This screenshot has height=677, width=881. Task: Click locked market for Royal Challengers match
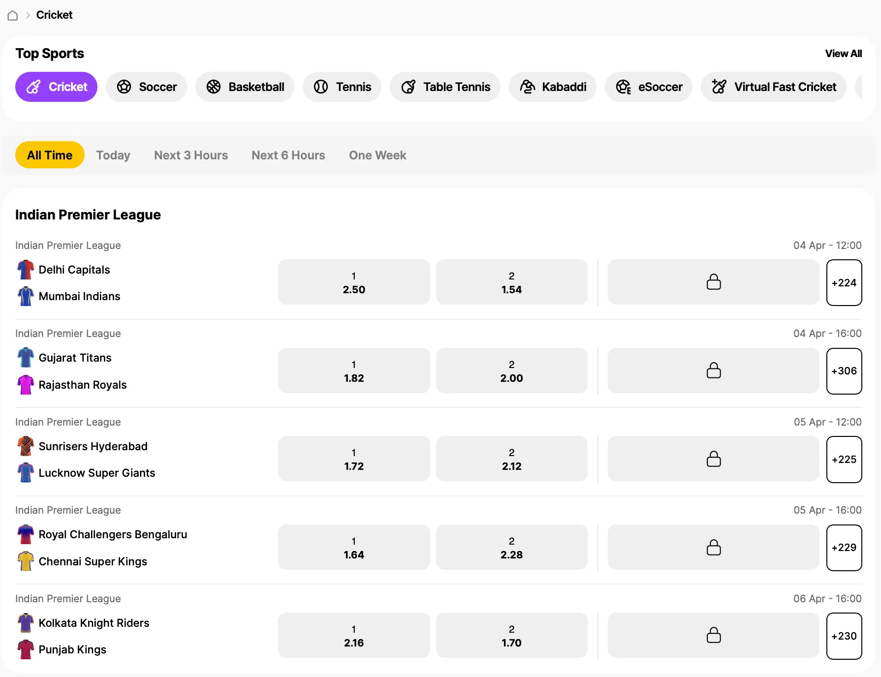714,548
